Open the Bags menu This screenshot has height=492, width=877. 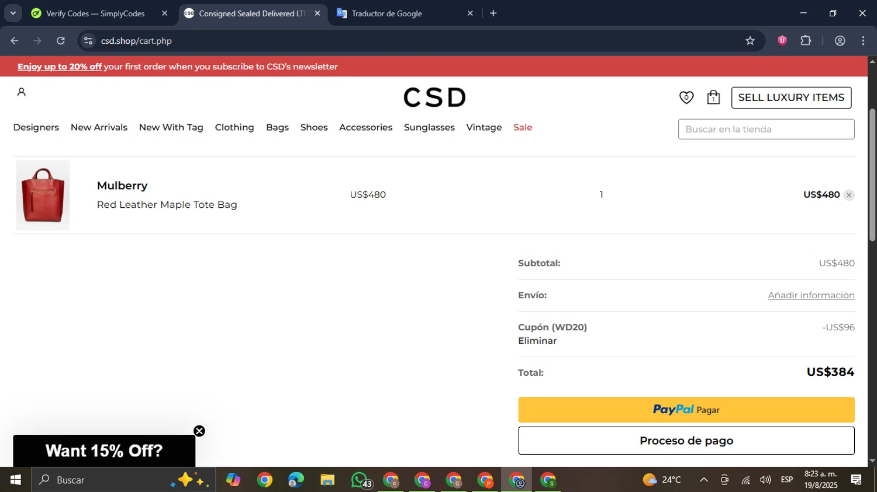(277, 127)
